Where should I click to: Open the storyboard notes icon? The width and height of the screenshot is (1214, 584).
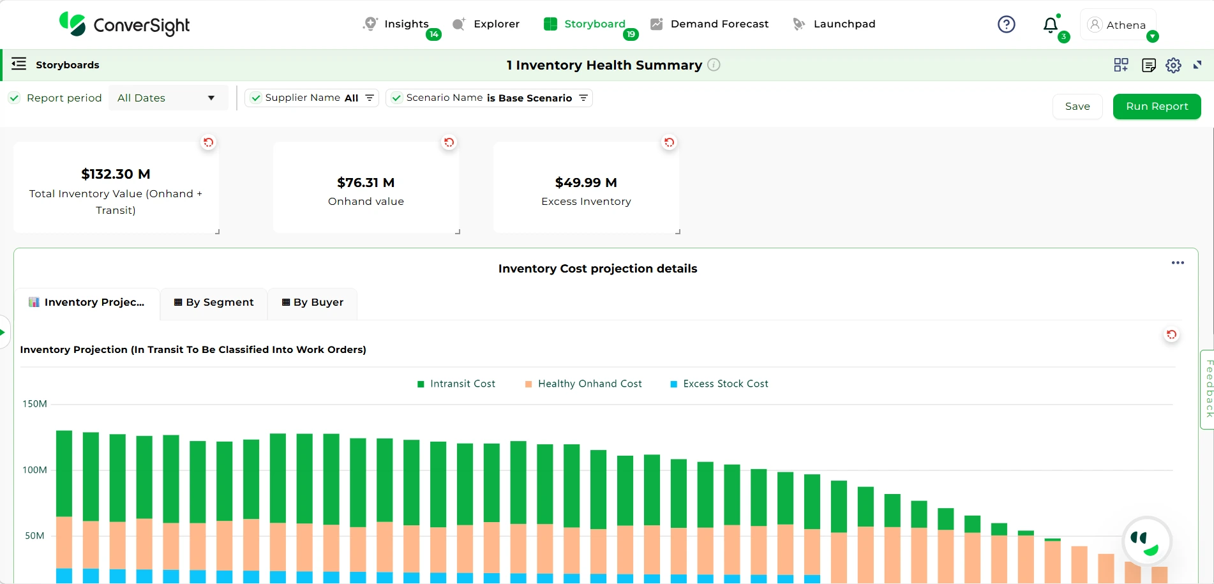pyautogui.click(x=1148, y=65)
